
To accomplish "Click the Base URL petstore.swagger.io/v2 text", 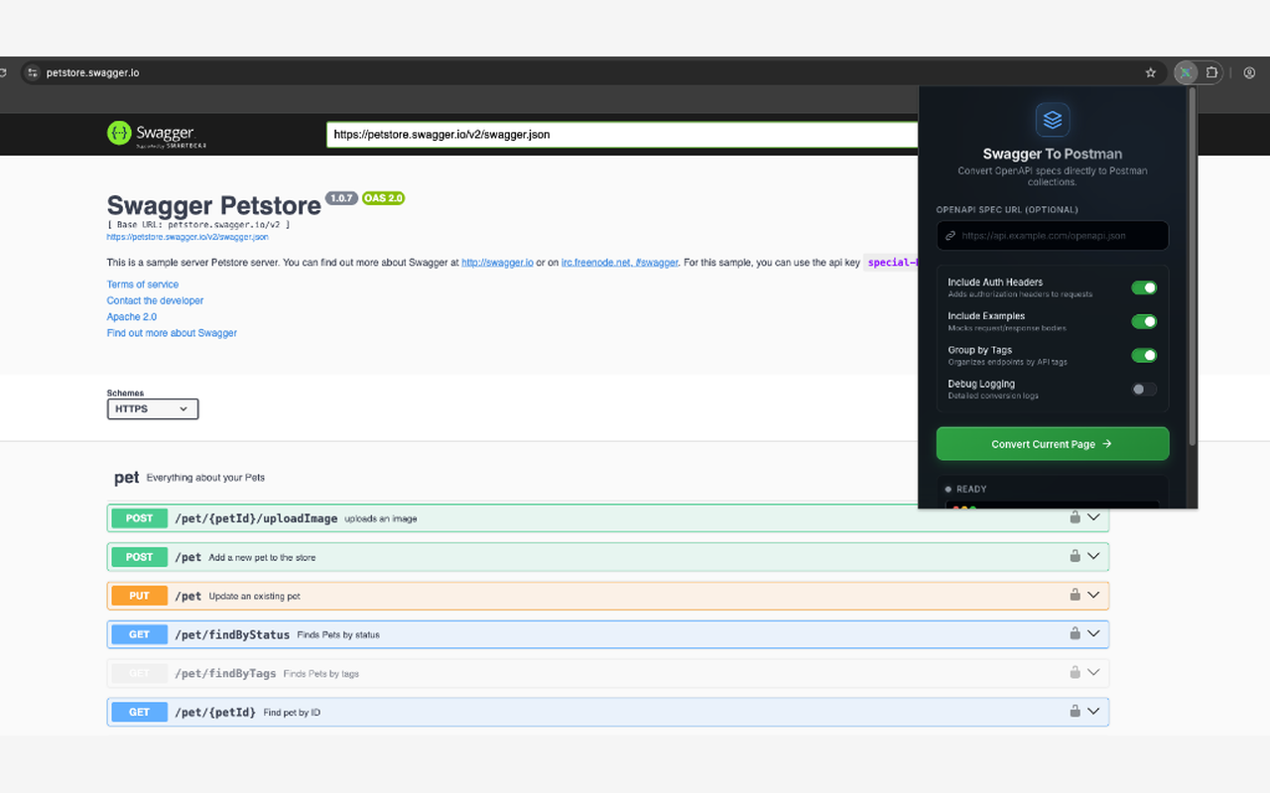I will (x=198, y=225).
